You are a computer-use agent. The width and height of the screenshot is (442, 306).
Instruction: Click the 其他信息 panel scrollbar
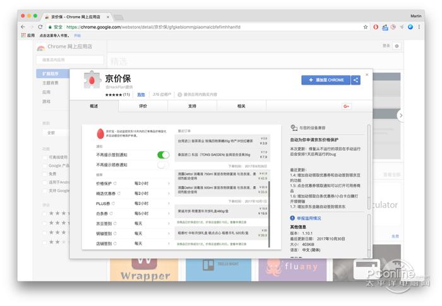pos(369,235)
